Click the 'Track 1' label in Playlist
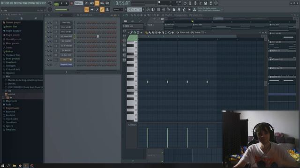Image resolution: width=300 pixels, height=168 pixels. pos(150,25)
